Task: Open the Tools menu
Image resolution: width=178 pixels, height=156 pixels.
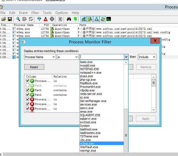Action: click(x=47, y=13)
